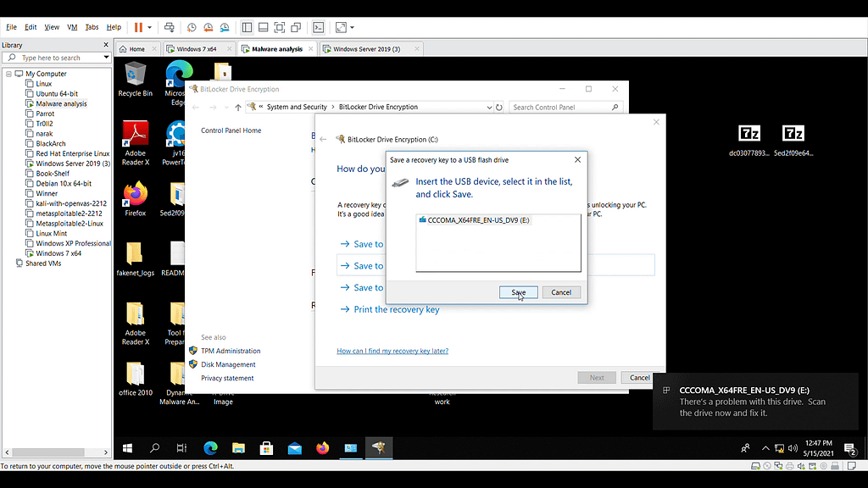Click the Unity mode icon

point(296,27)
